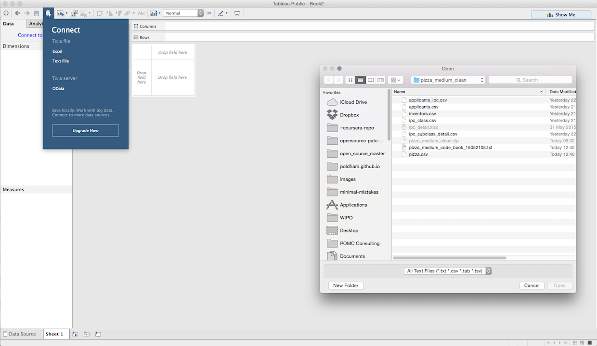
Task: Click Cancel in the Open dialog
Action: click(532, 285)
